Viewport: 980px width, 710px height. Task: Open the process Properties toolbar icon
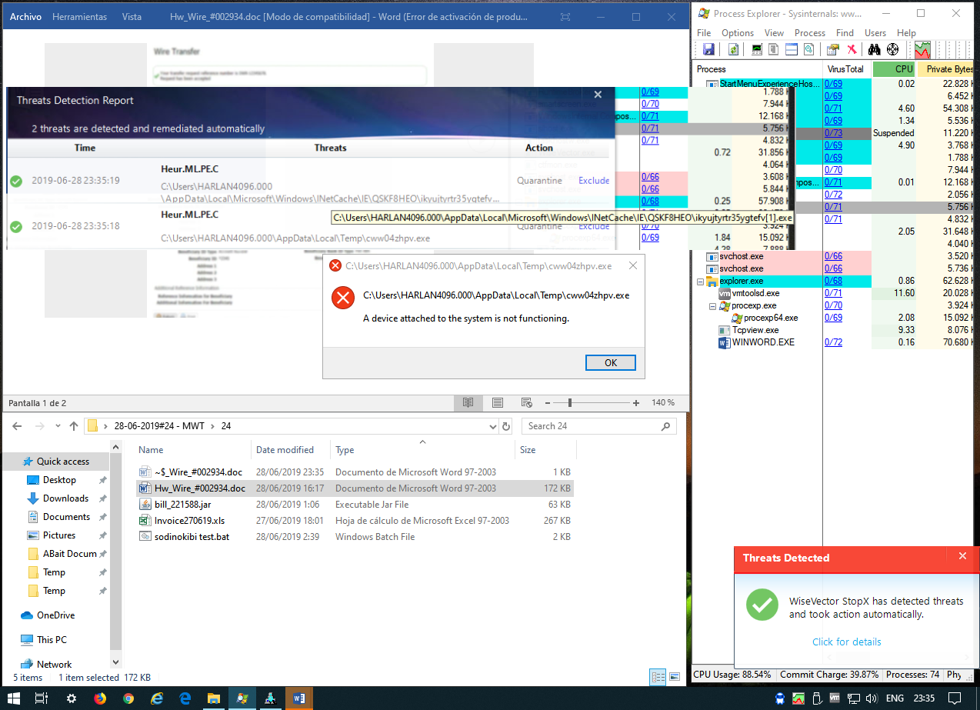833,50
